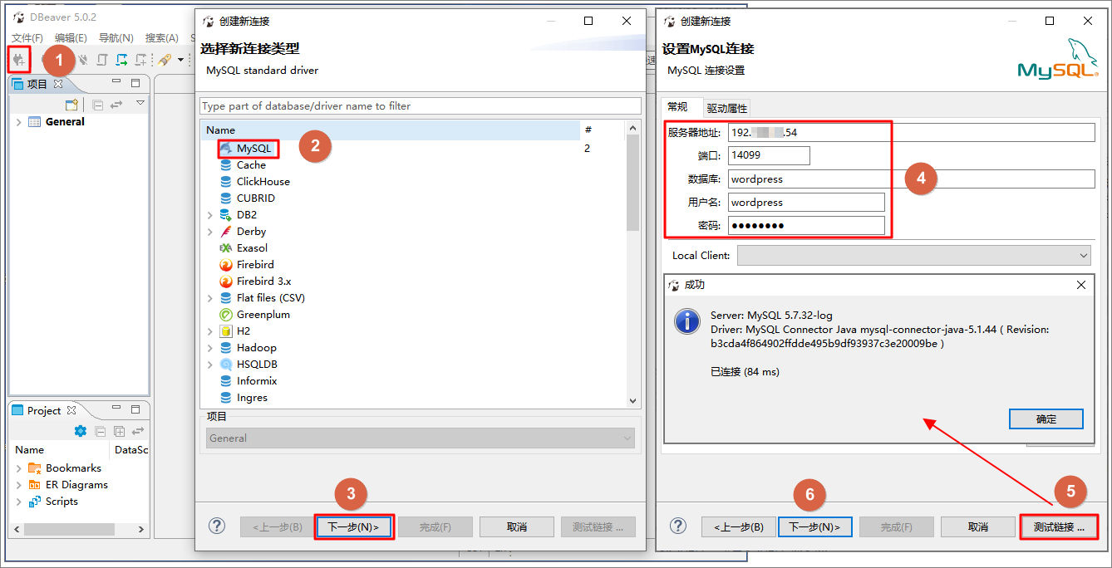Screen dimensions: 1112x568
Task: Click the driver list scroll-down arrow
Action: pyautogui.click(x=632, y=401)
